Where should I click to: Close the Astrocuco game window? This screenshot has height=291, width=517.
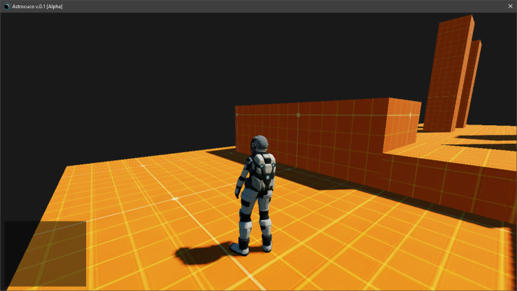click(x=509, y=6)
